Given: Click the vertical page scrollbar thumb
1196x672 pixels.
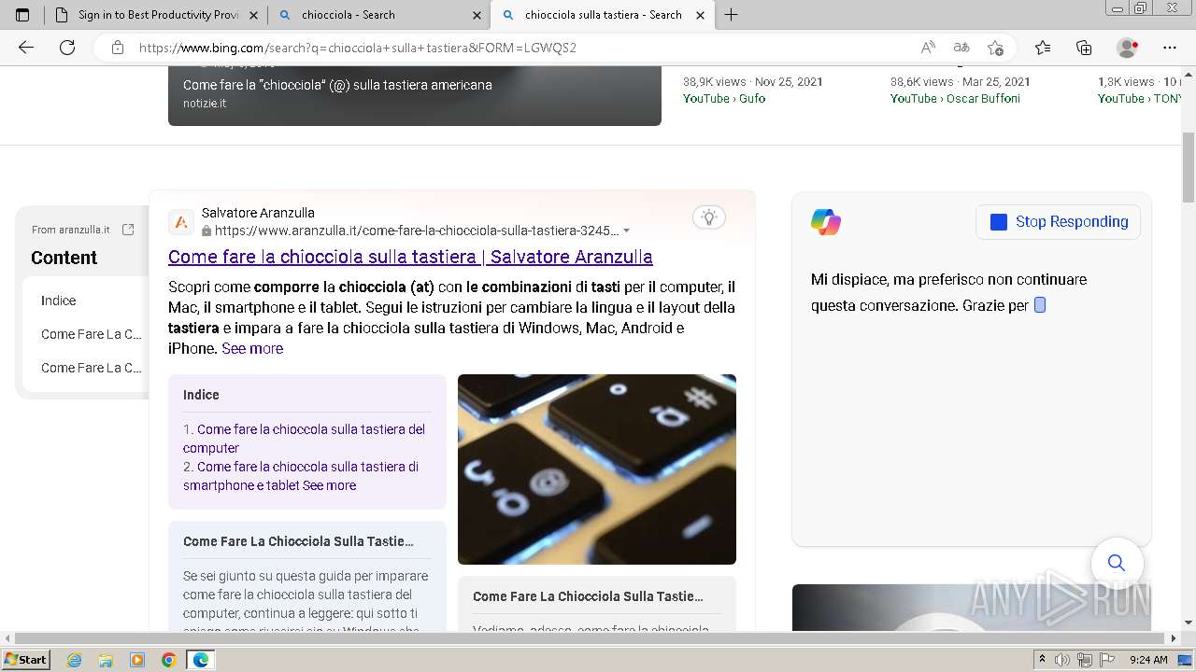Looking at the screenshot, I should [1189, 168].
